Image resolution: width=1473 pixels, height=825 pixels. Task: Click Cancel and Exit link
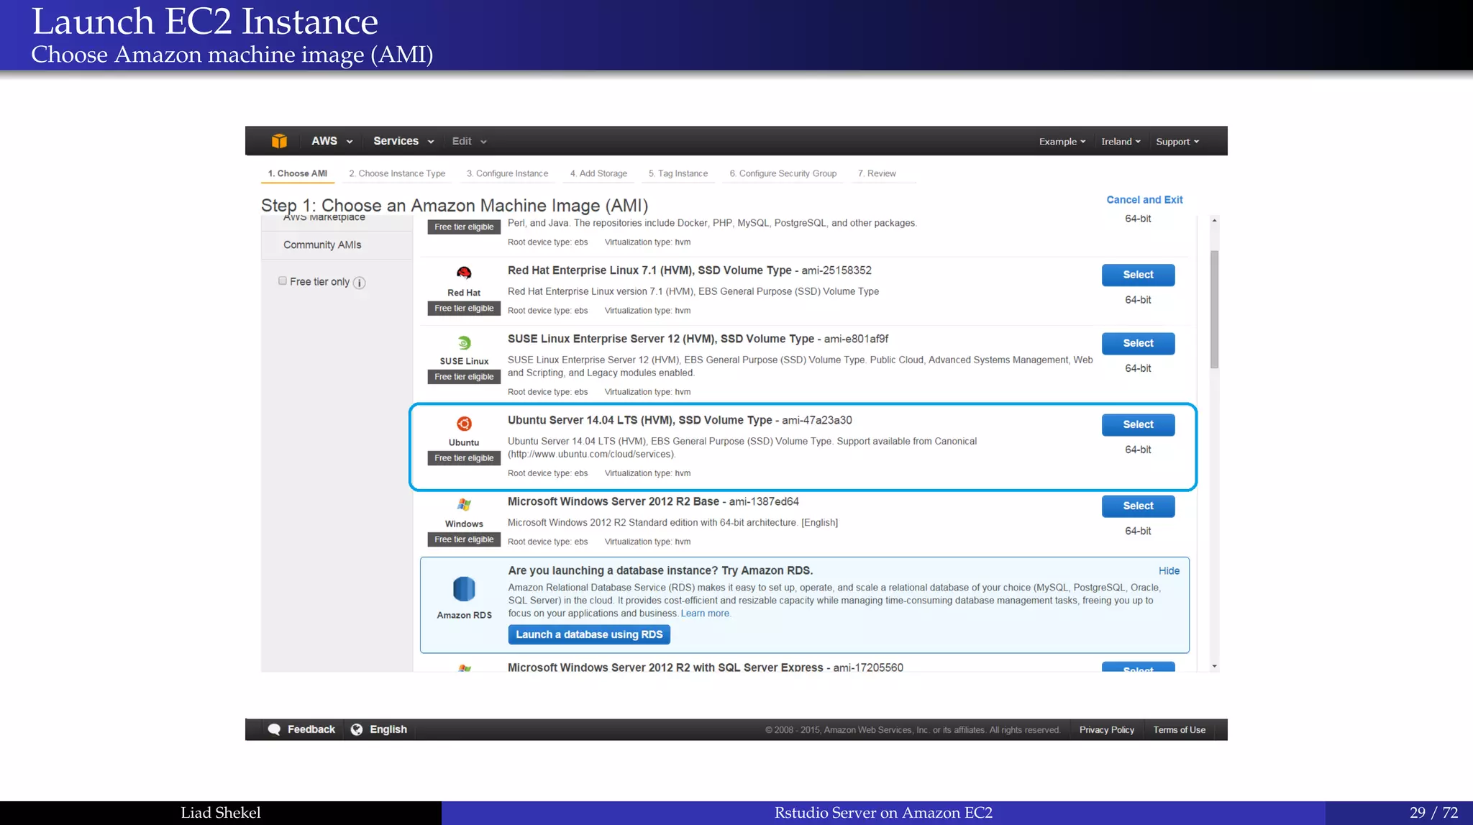(x=1144, y=200)
